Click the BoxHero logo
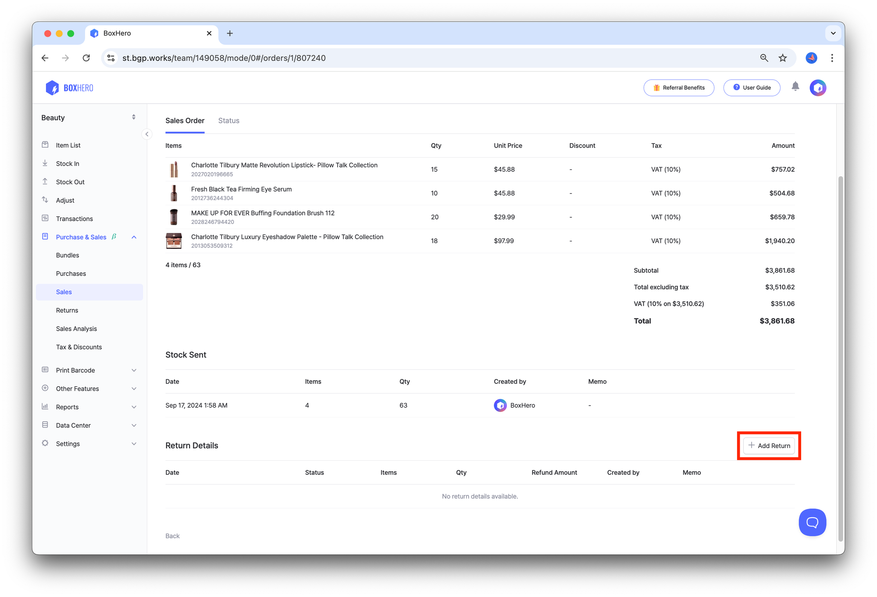Viewport: 877px width, 597px height. coord(69,88)
